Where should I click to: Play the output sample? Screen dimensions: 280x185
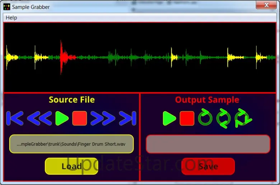tap(169, 118)
